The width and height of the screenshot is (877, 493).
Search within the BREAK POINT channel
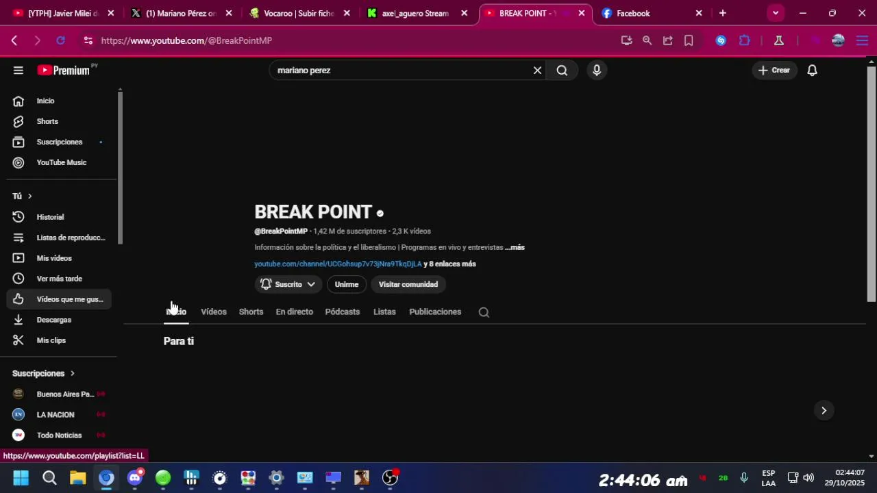(x=484, y=312)
